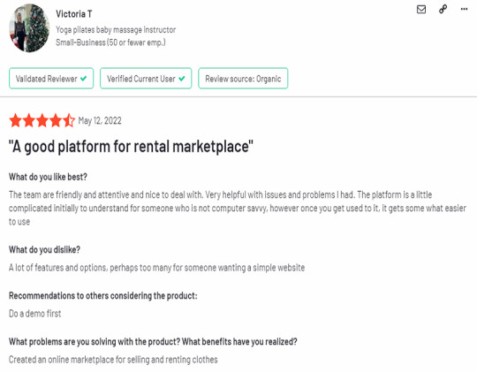The image size is (477, 373).
Task: Click "Created an online marketplace for selling" text
Action: click(x=113, y=360)
